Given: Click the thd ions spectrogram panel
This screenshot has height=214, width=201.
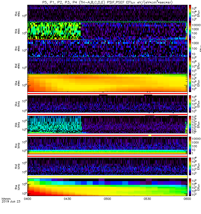Looking at the screenshot, I should pos(107,166).
